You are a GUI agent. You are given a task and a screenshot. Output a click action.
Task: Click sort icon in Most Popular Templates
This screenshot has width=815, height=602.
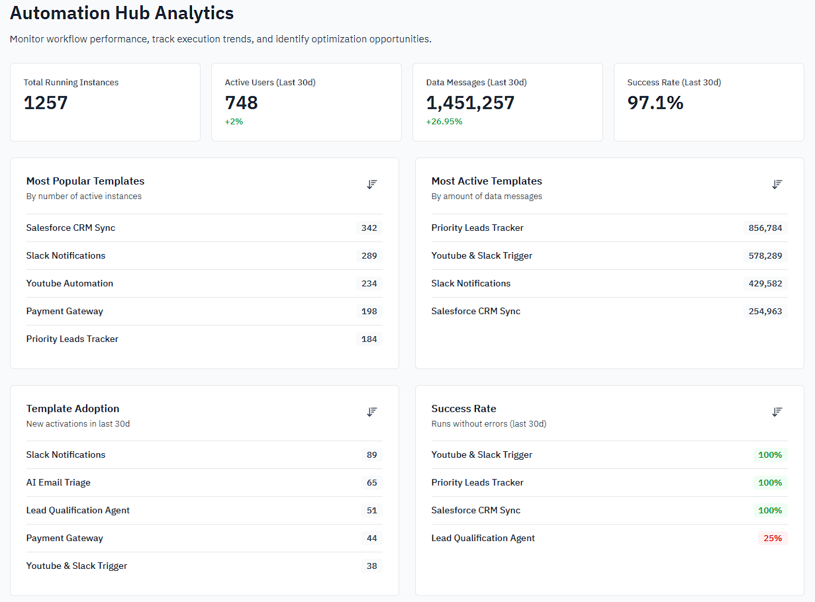click(372, 185)
